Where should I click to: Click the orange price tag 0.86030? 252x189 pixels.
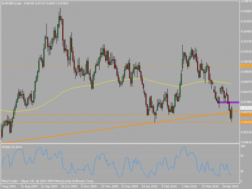[246, 122]
